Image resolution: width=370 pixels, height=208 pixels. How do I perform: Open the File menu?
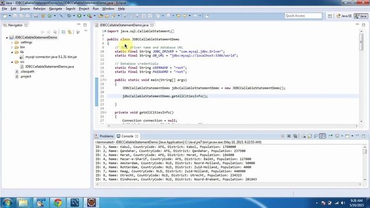[5, 9]
